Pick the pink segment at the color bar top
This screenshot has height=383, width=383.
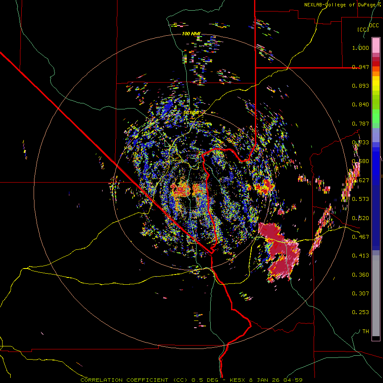coord(376,45)
